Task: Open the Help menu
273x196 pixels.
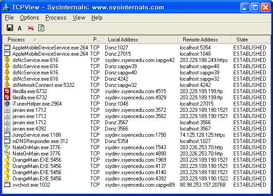Action: point(97,17)
